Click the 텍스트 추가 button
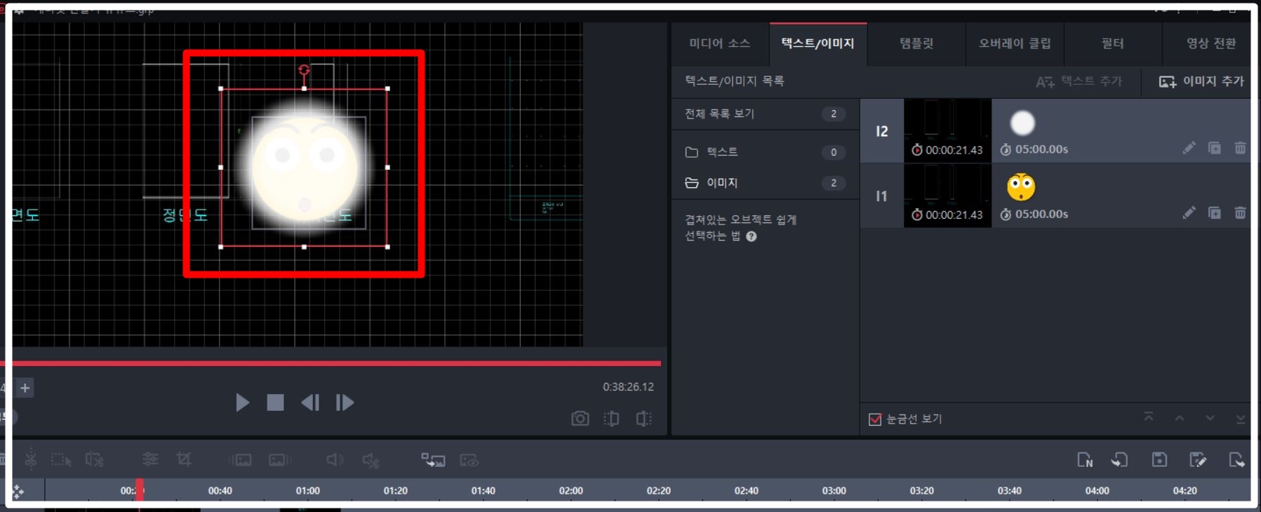 click(x=1079, y=81)
